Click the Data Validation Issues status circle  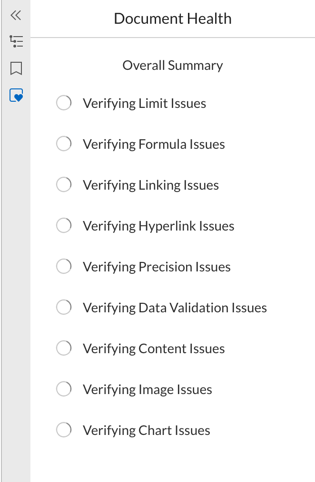click(x=64, y=307)
